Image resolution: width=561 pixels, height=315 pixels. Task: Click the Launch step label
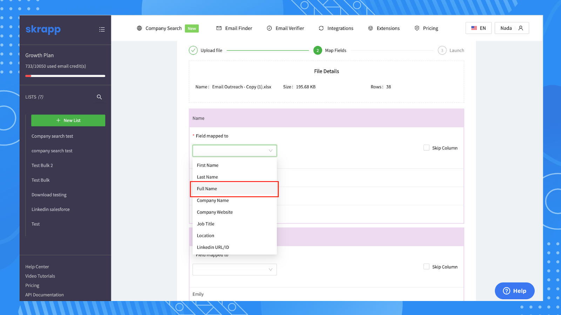pyautogui.click(x=457, y=50)
